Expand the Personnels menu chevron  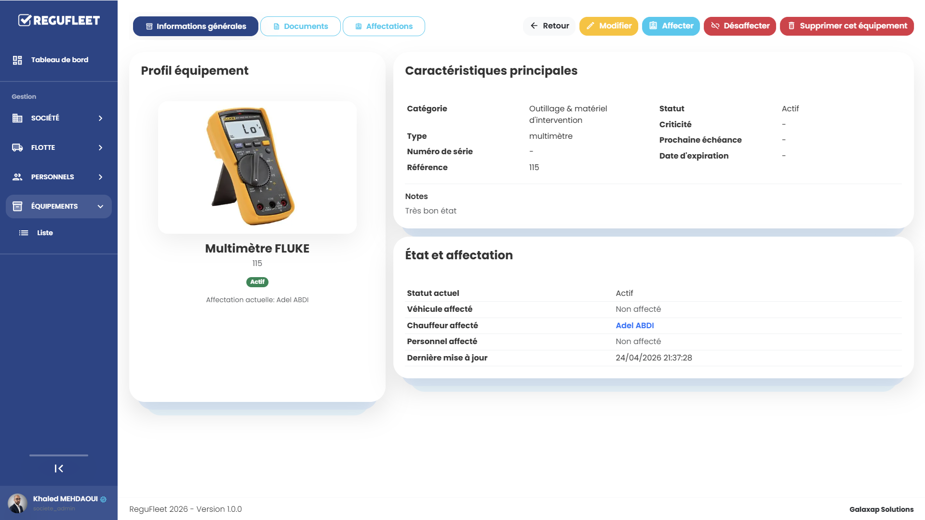(100, 177)
